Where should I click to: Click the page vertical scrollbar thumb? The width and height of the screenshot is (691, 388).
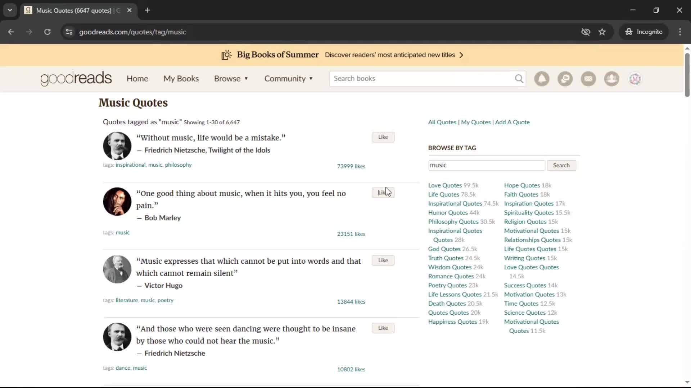tap(687, 75)
